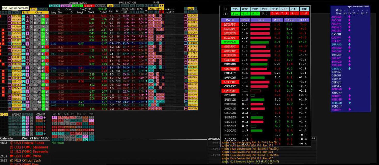Click the green USDCAD pair cell
Screen dimensions: 379x165
click(230, 42)
